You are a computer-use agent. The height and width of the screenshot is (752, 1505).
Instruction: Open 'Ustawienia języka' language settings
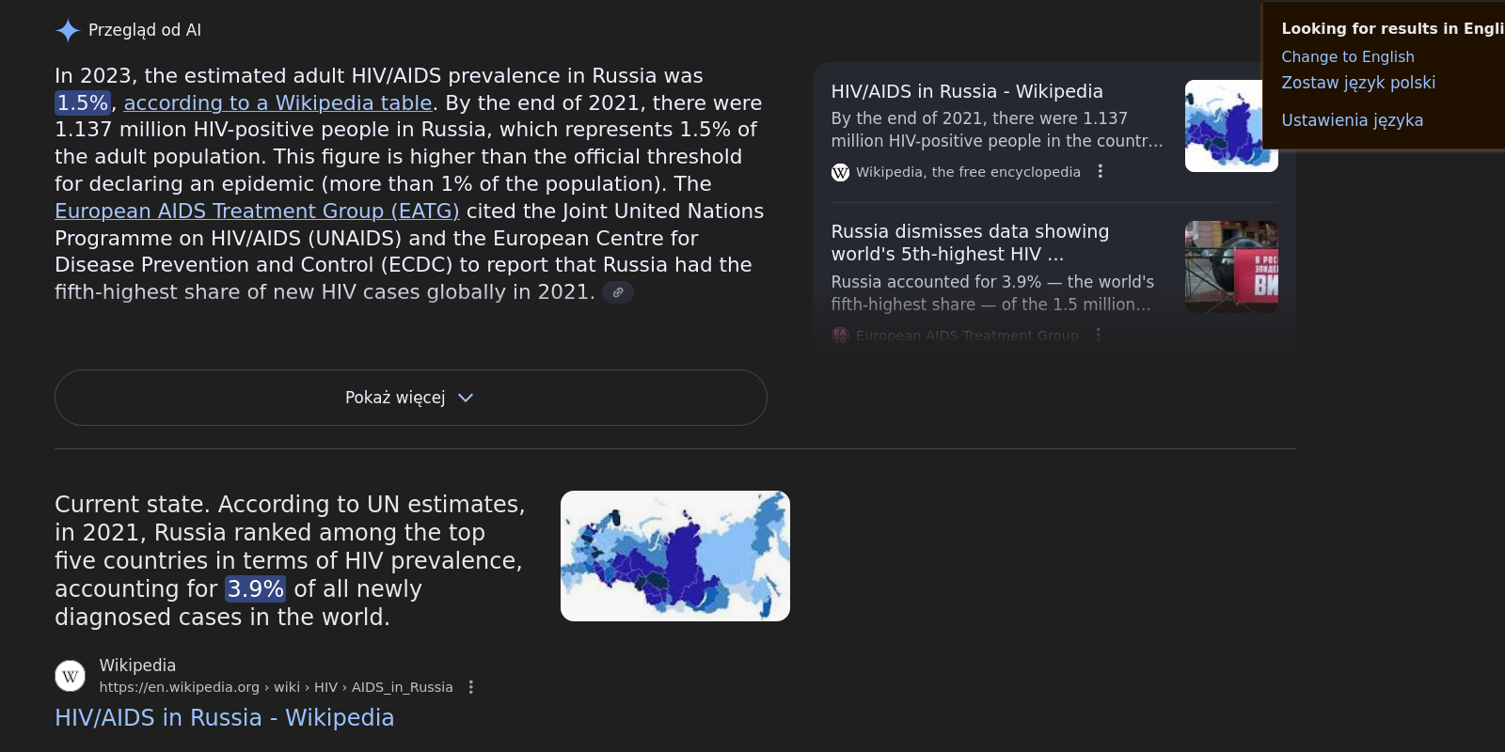pyautogui.click(x=1352, y=120)
